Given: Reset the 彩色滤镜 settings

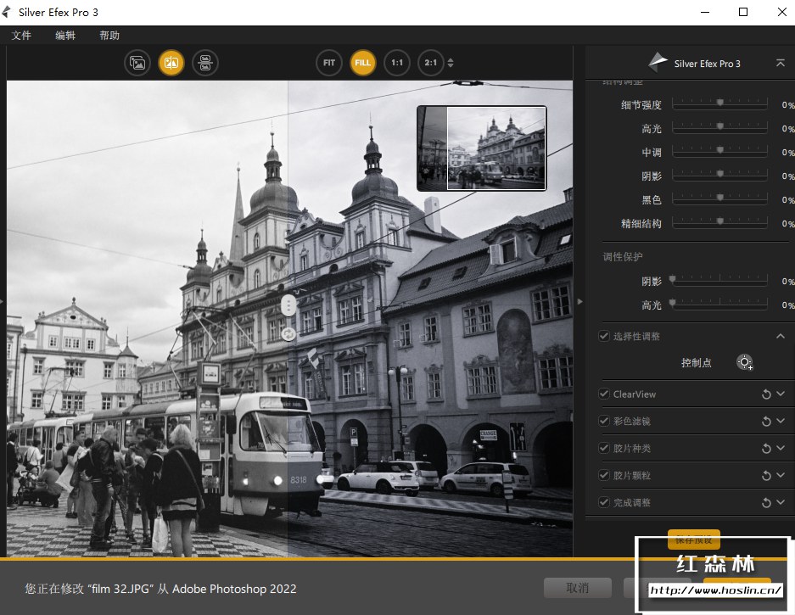Looking at the screenshot, I should (766, 421).
